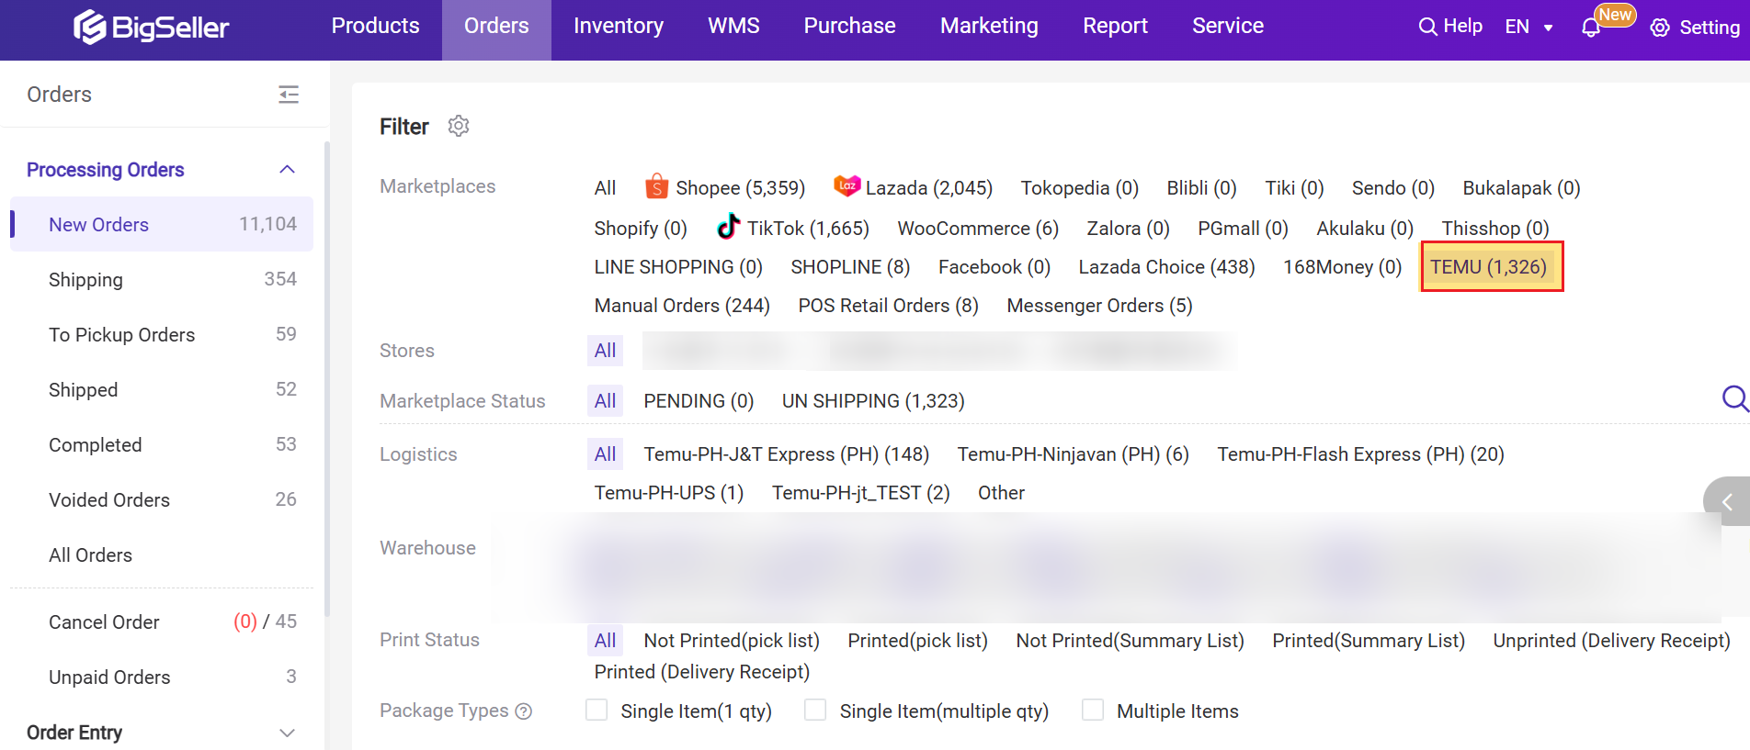
Task: Open the EN language dropdown
Action: (x=1528, y=27)
